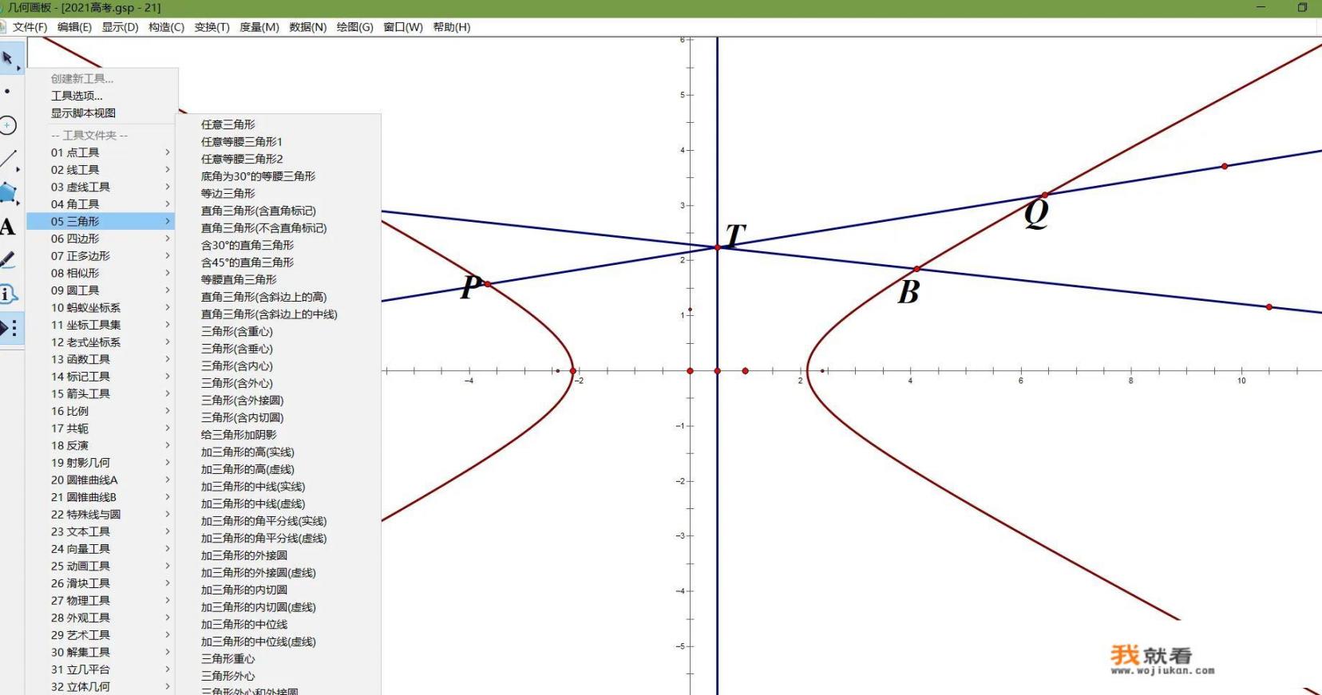1322x695 pixels.
Task: Open the 32 立体几何 folder
Action: tap(101, 686)
